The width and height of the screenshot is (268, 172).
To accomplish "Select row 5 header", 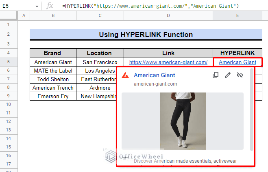I will point(9,62).
